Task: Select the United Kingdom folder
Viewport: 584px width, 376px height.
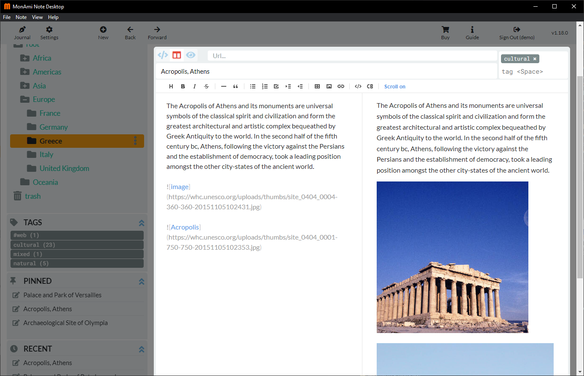Action: coord(64,168)
